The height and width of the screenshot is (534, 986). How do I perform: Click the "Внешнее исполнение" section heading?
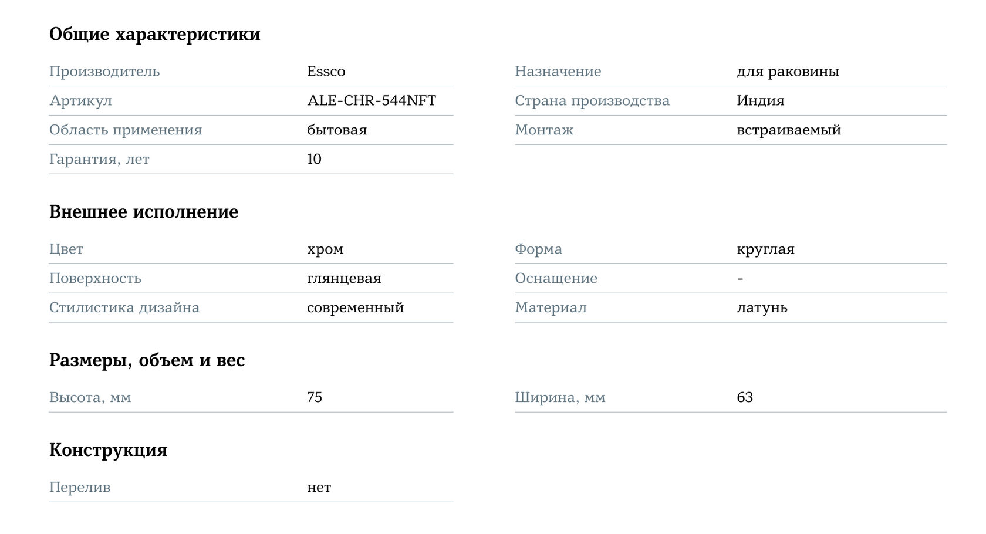pyautogui.click(x=143, y=212)
